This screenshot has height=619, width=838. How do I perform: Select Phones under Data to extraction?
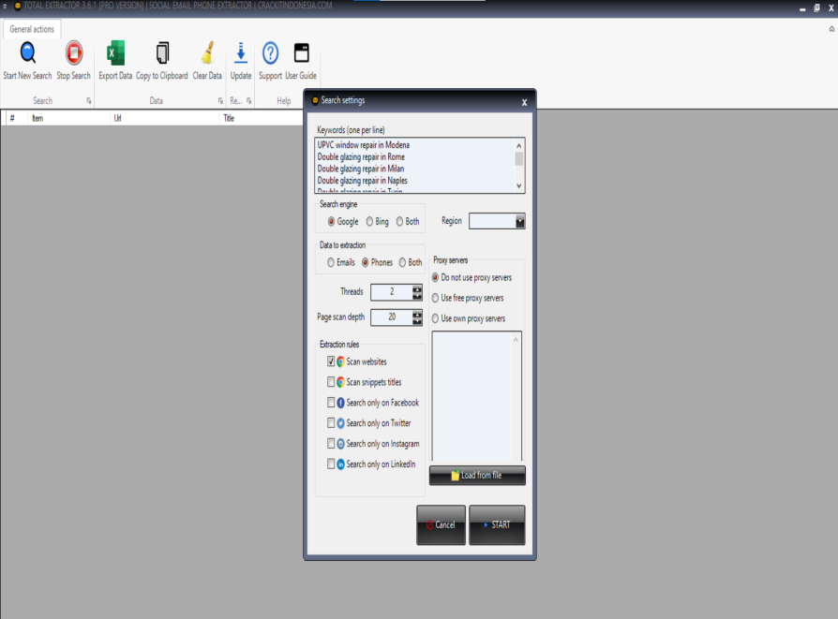(x=365, y=262)
